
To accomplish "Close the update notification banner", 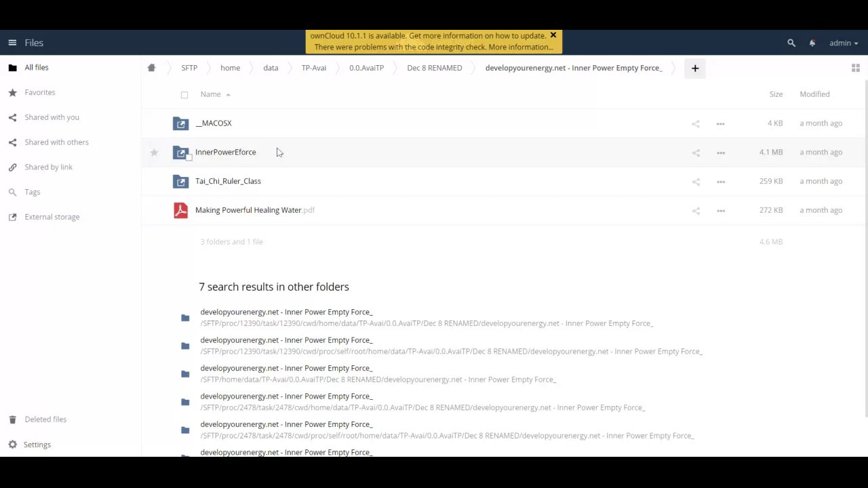I will [553, 35].
